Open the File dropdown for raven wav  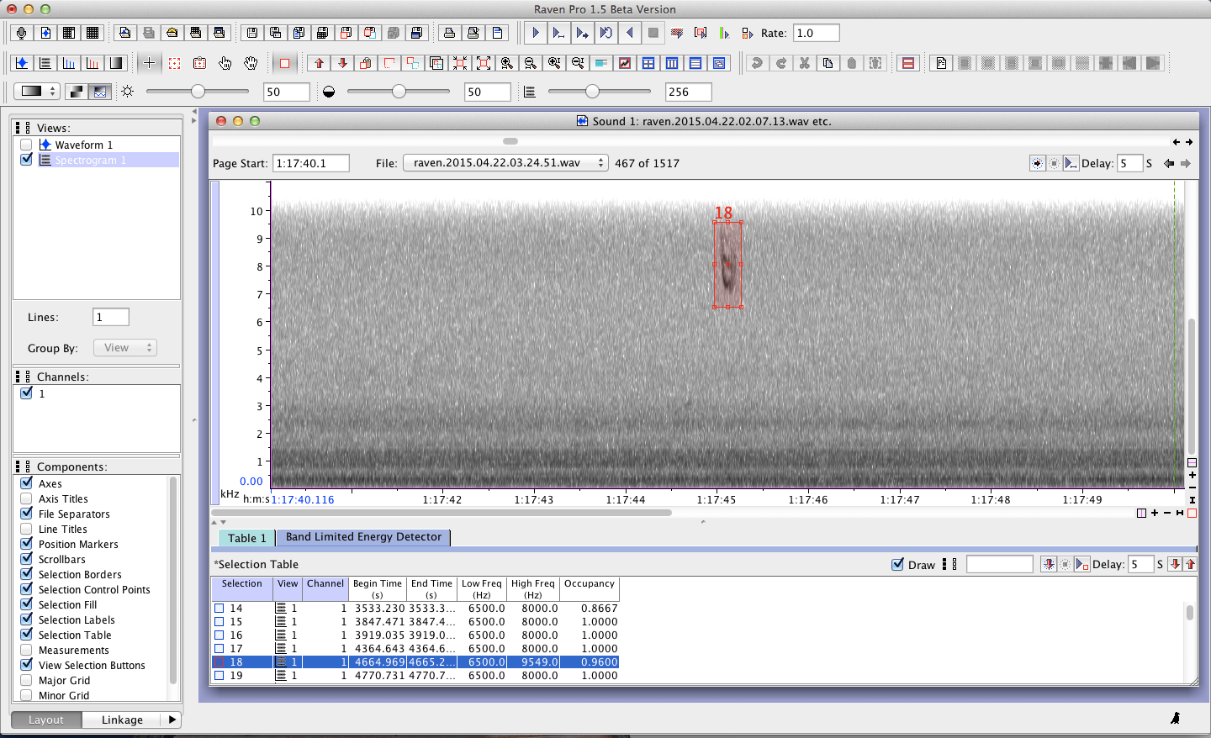pyautogui.click(x=505, y=163)
